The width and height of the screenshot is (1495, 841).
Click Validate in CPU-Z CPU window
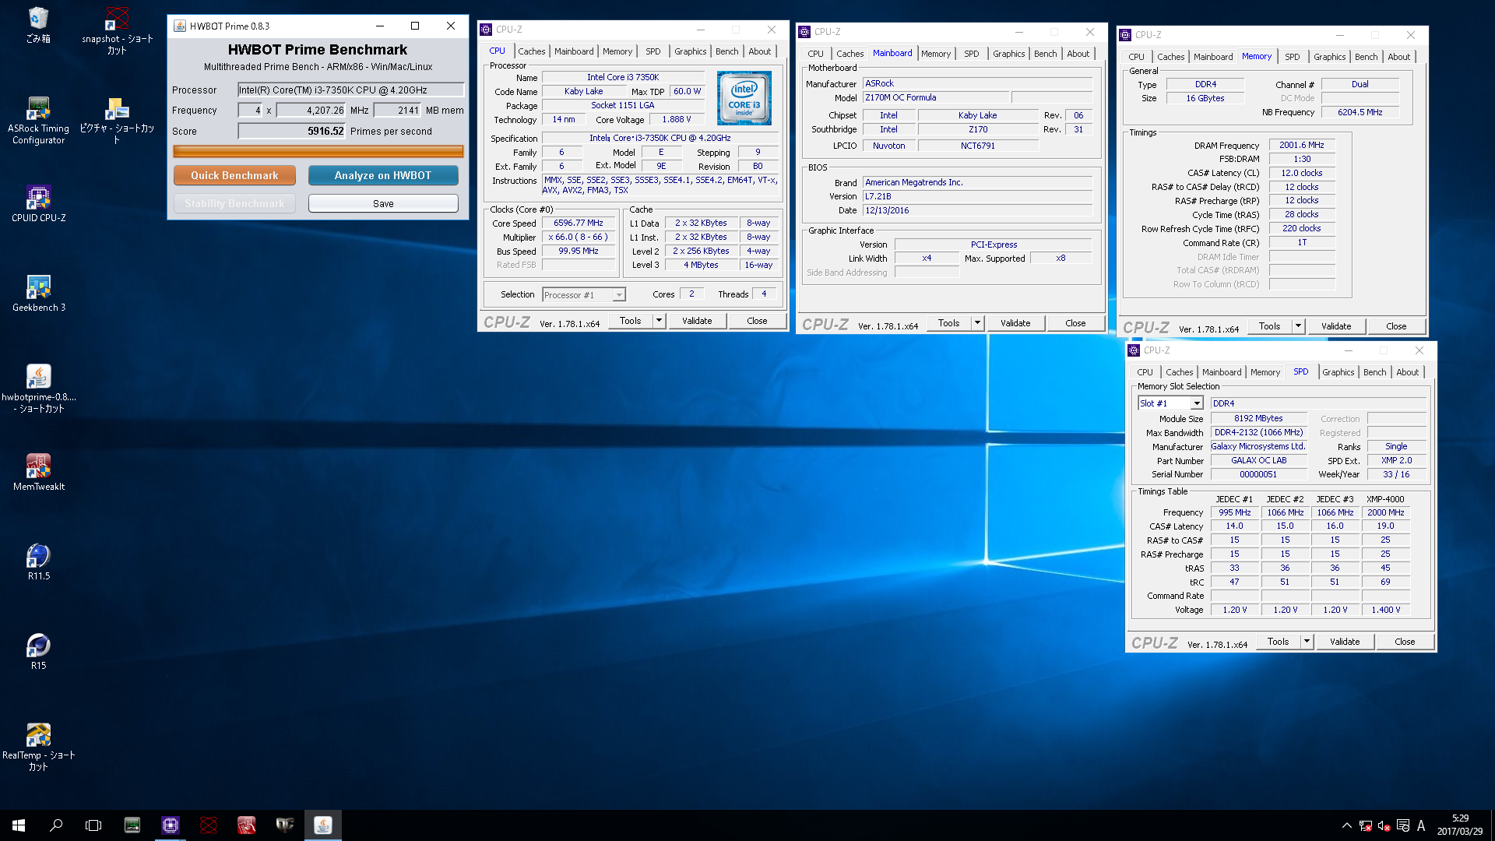point(697,321)
